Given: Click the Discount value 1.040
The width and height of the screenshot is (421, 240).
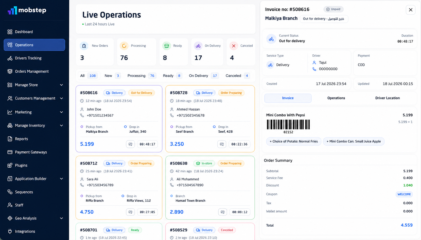Looking at the screenshot, I should click(408, 185).
